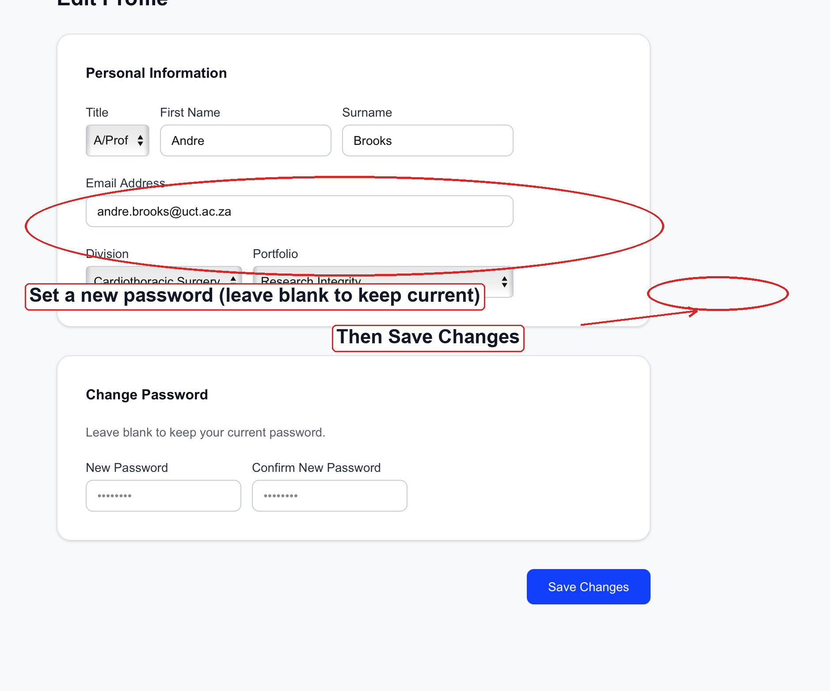This screenshot has width=830, height=691.
Task: Click the New Password label text
Action: point(127,467)
